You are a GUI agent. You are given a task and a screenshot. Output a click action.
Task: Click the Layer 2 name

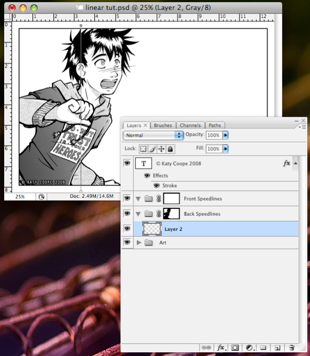pos(173,229)
